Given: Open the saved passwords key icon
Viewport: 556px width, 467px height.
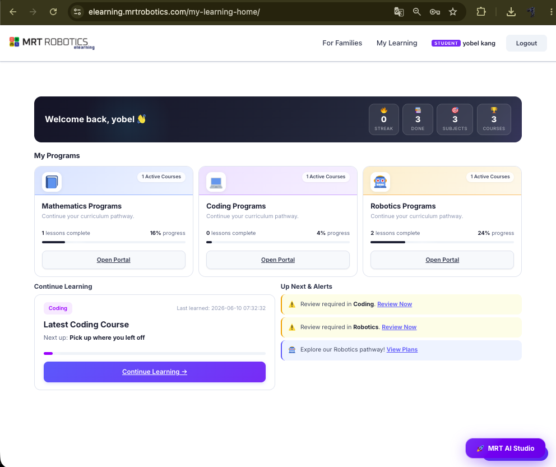Looking at the screenshot, I should [435, 12].
